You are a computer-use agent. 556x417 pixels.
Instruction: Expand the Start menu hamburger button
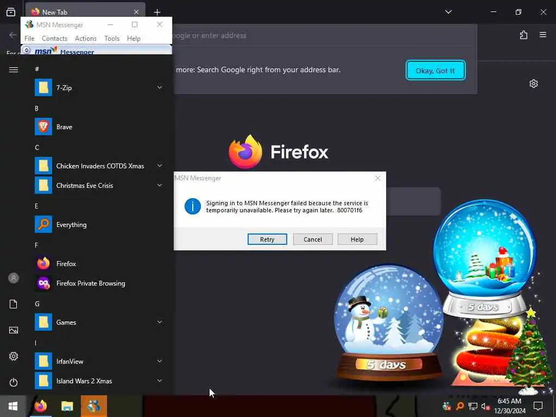[x=14, y=69]
